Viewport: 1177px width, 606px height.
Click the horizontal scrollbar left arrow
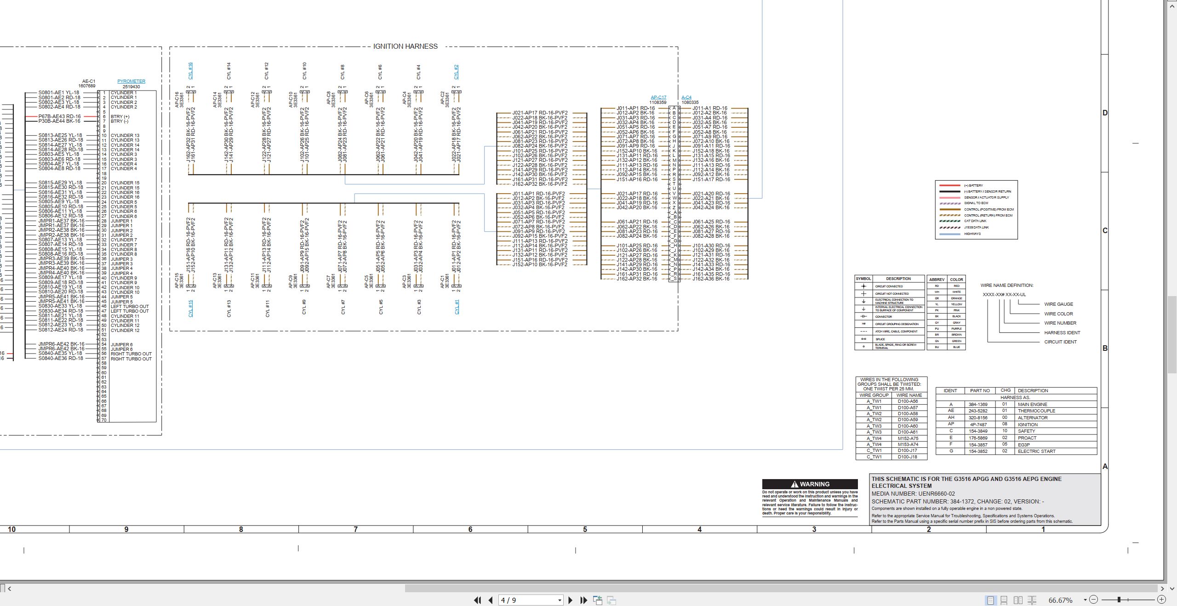(x=10, y=589)
